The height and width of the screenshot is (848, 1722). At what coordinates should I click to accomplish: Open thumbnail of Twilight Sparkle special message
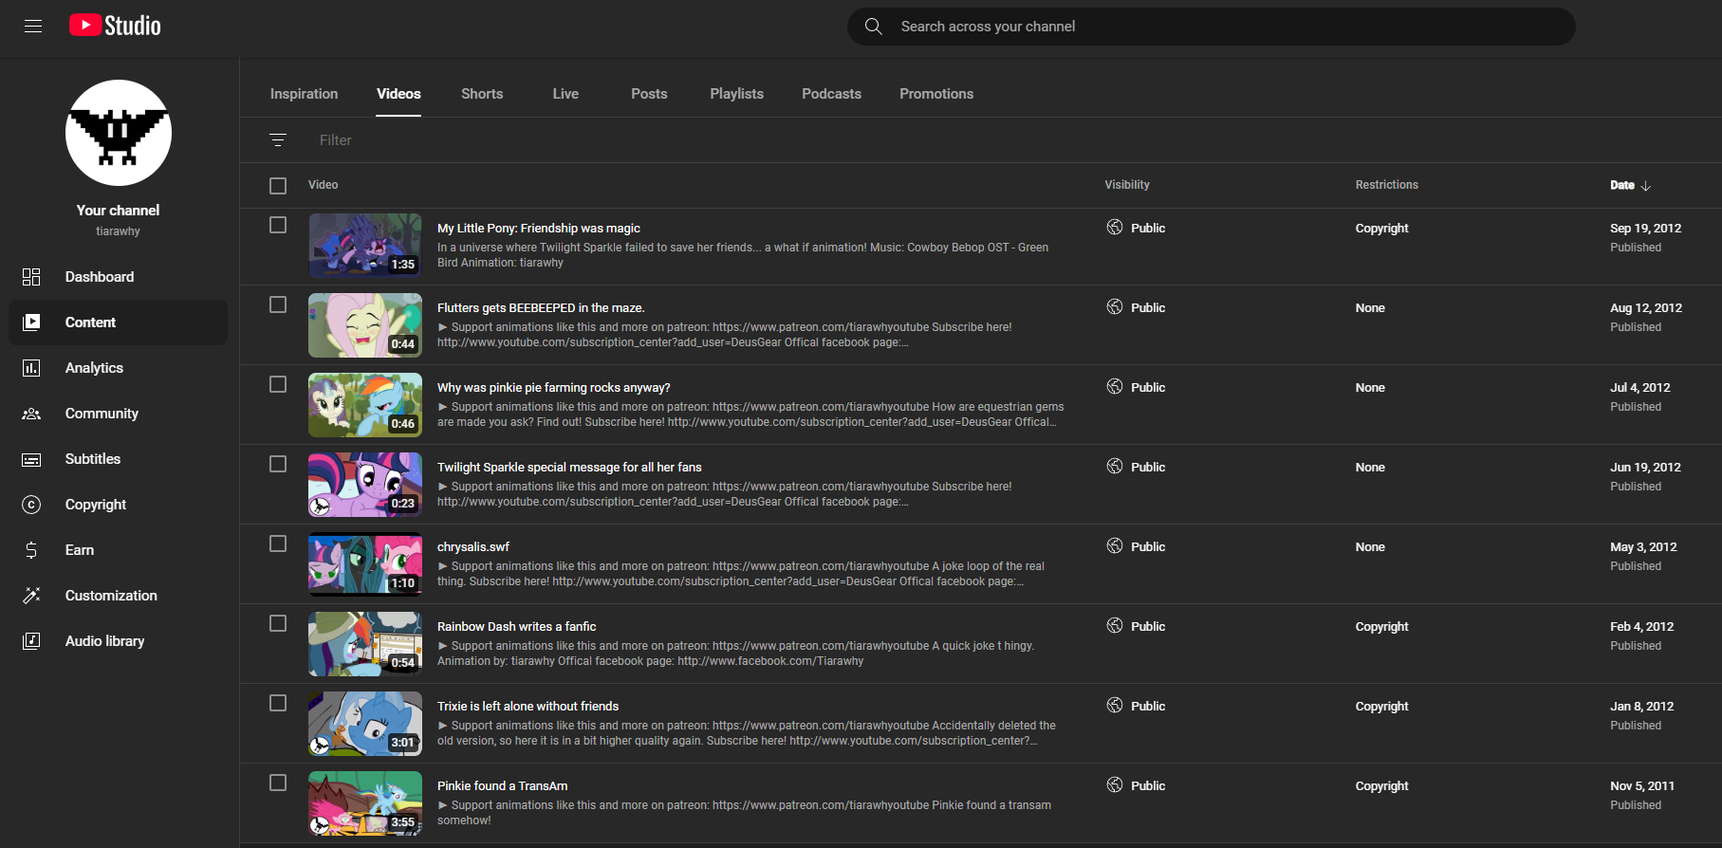pos(365,485)
